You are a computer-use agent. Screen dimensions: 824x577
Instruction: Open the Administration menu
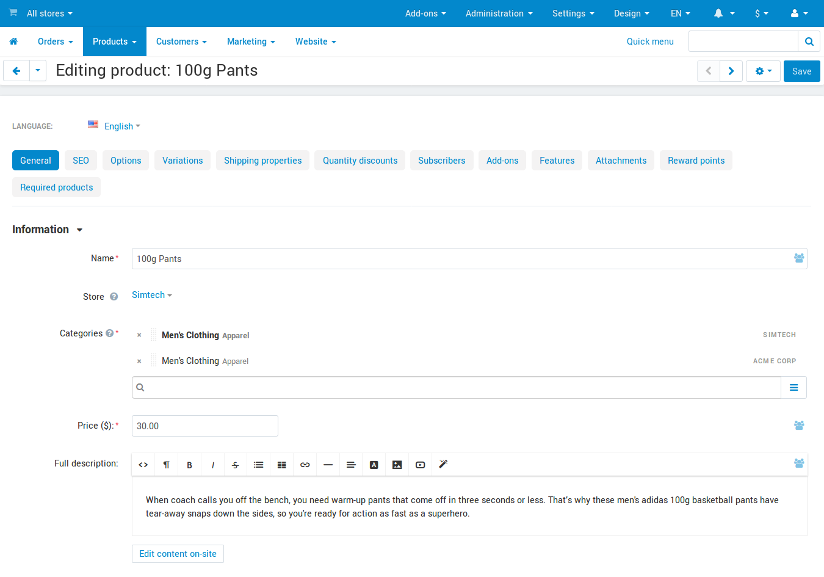(x=499, y=13)
